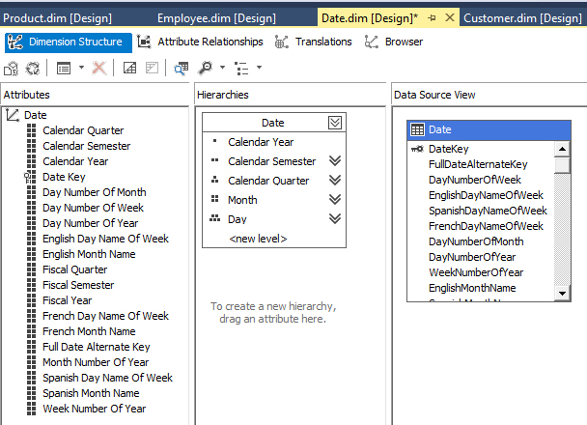Switch to the Attribute Relationships tab

point(199,42)
